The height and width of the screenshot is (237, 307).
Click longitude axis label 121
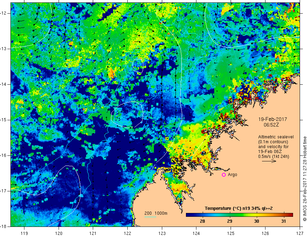[x=93, y=233]
